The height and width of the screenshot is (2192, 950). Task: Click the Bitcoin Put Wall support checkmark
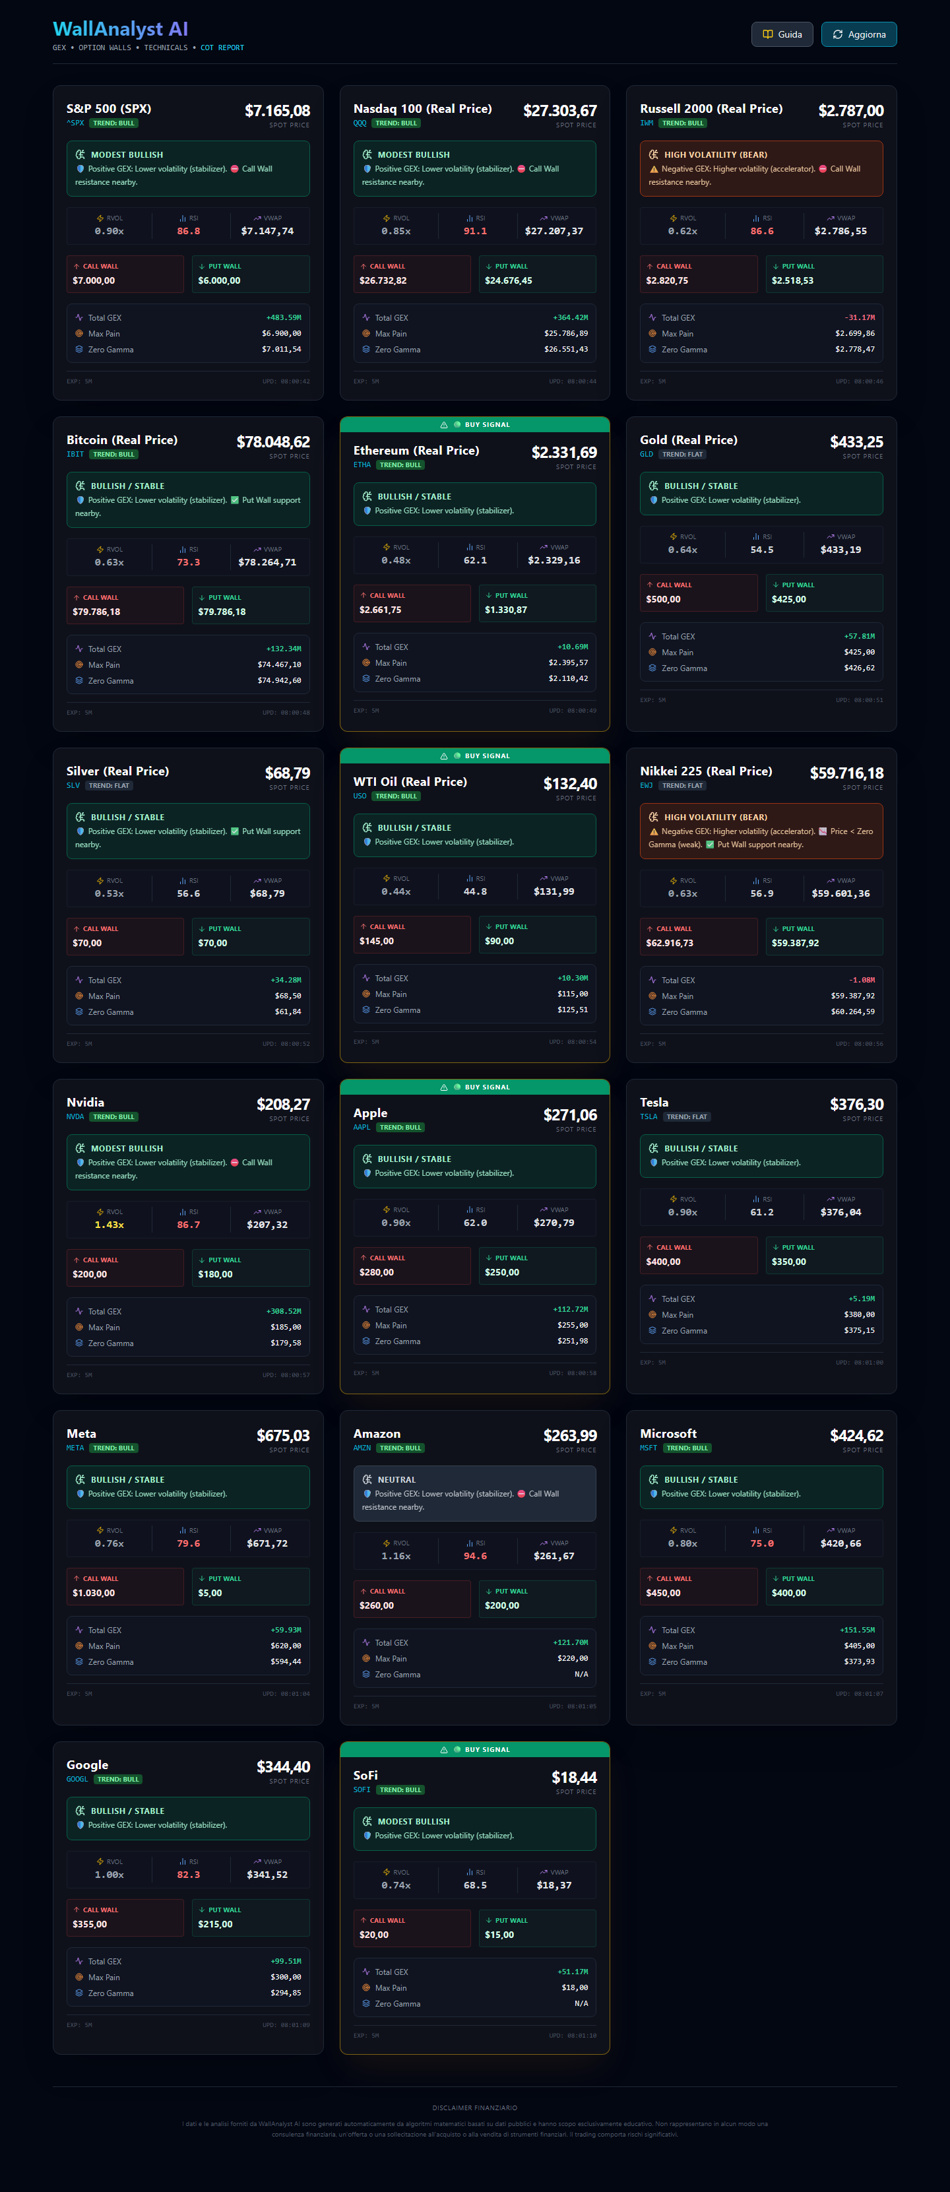(x=235, y=500)
